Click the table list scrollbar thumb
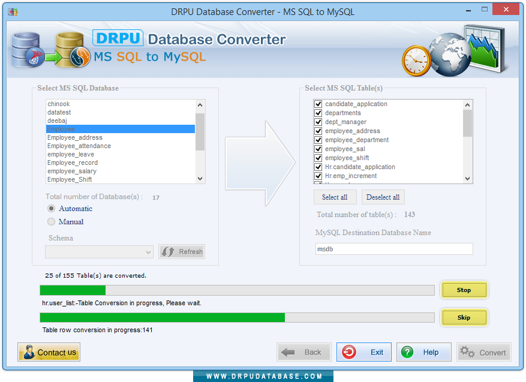526x382 pixels. point(468,124)
